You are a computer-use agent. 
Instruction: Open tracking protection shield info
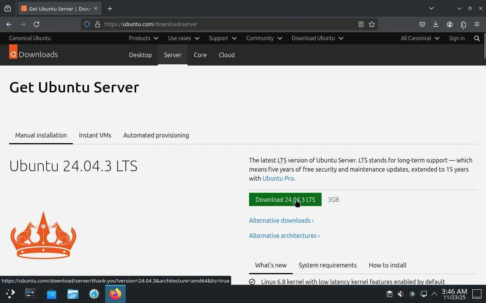[x=87, y=24]
